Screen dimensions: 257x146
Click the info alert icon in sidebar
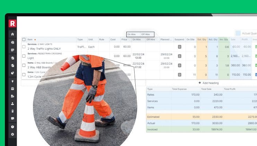point(12,127)
